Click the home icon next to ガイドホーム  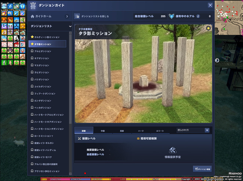(x=33, y=16)
